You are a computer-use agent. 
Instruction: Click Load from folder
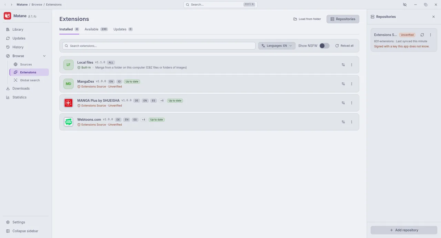(307, 19)
